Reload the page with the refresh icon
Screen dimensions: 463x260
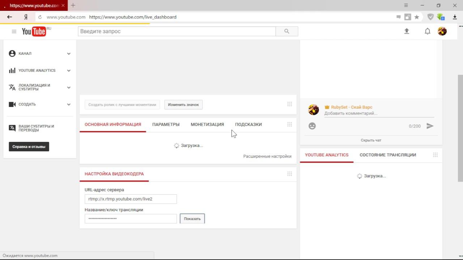tap(40, 17)
